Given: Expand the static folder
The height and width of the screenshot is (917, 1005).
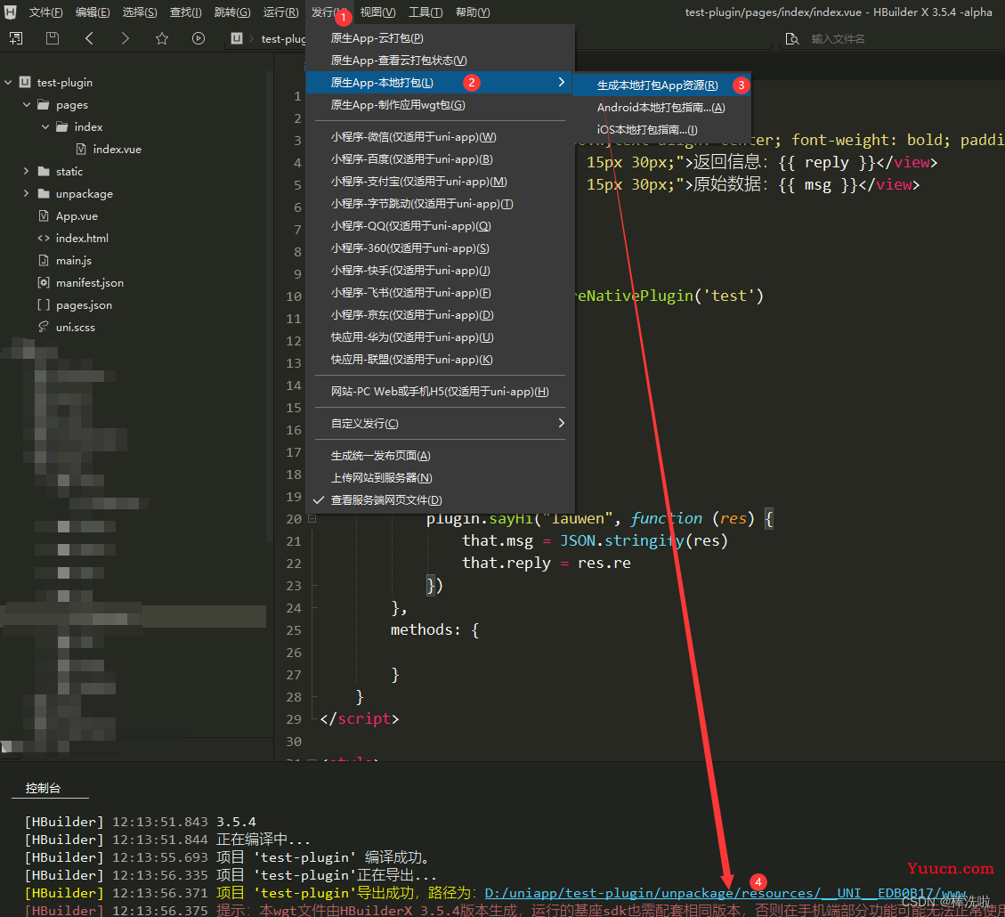Looking at the screenshot, I should pyautogui.click(x=27, y=171).
